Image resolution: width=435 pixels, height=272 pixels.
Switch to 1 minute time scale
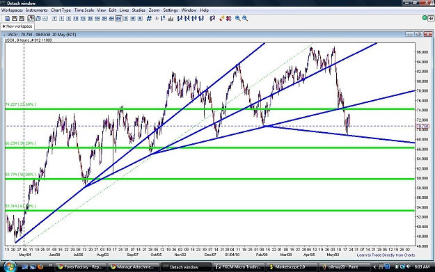(x=61, y=19)
